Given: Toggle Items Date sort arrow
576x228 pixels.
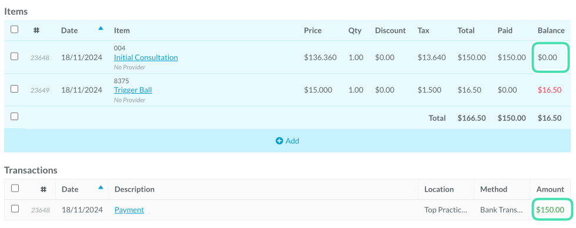Looking at the screenshot, I should pos(101,28).
